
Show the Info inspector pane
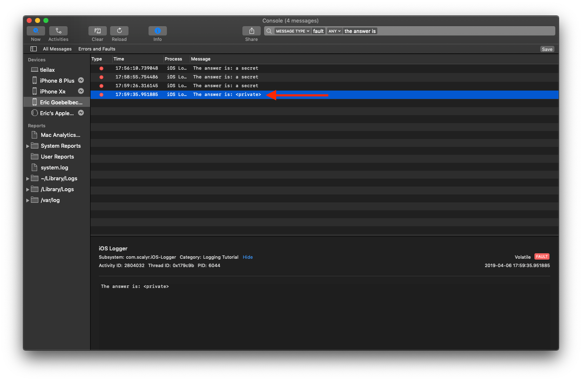click(x=158, y=31)
